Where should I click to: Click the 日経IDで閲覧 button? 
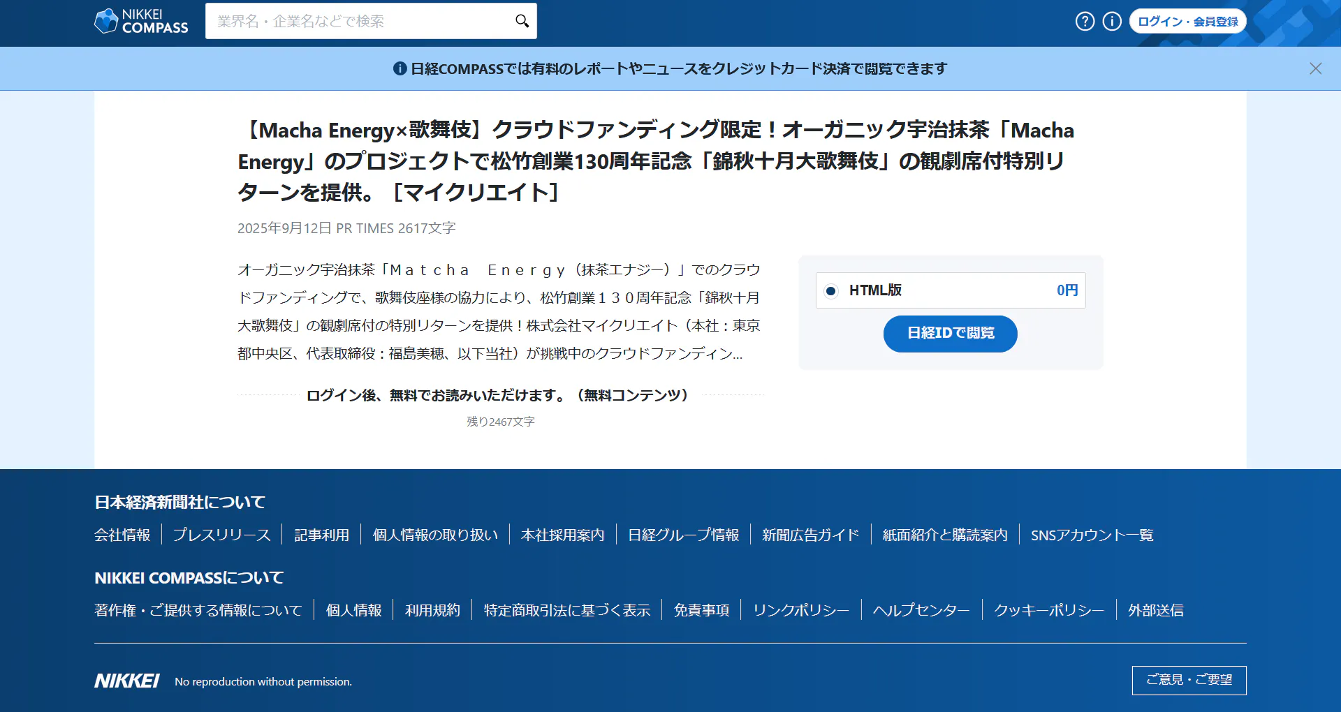(950, 334)
